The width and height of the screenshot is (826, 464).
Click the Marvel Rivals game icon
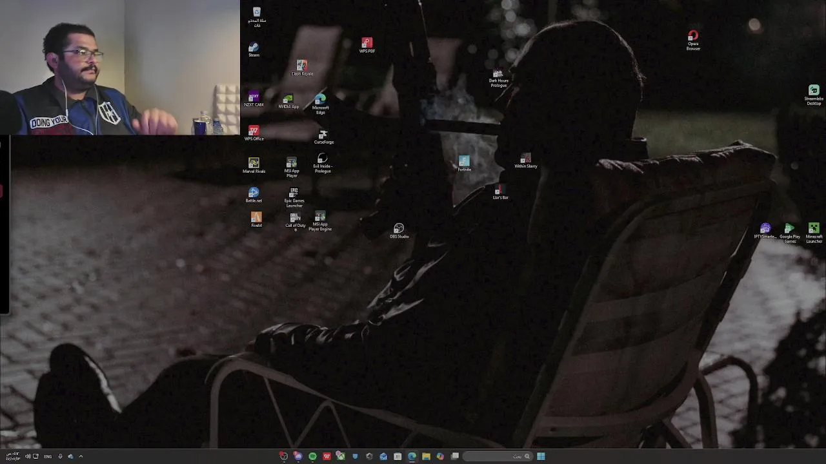coord(254,166)
